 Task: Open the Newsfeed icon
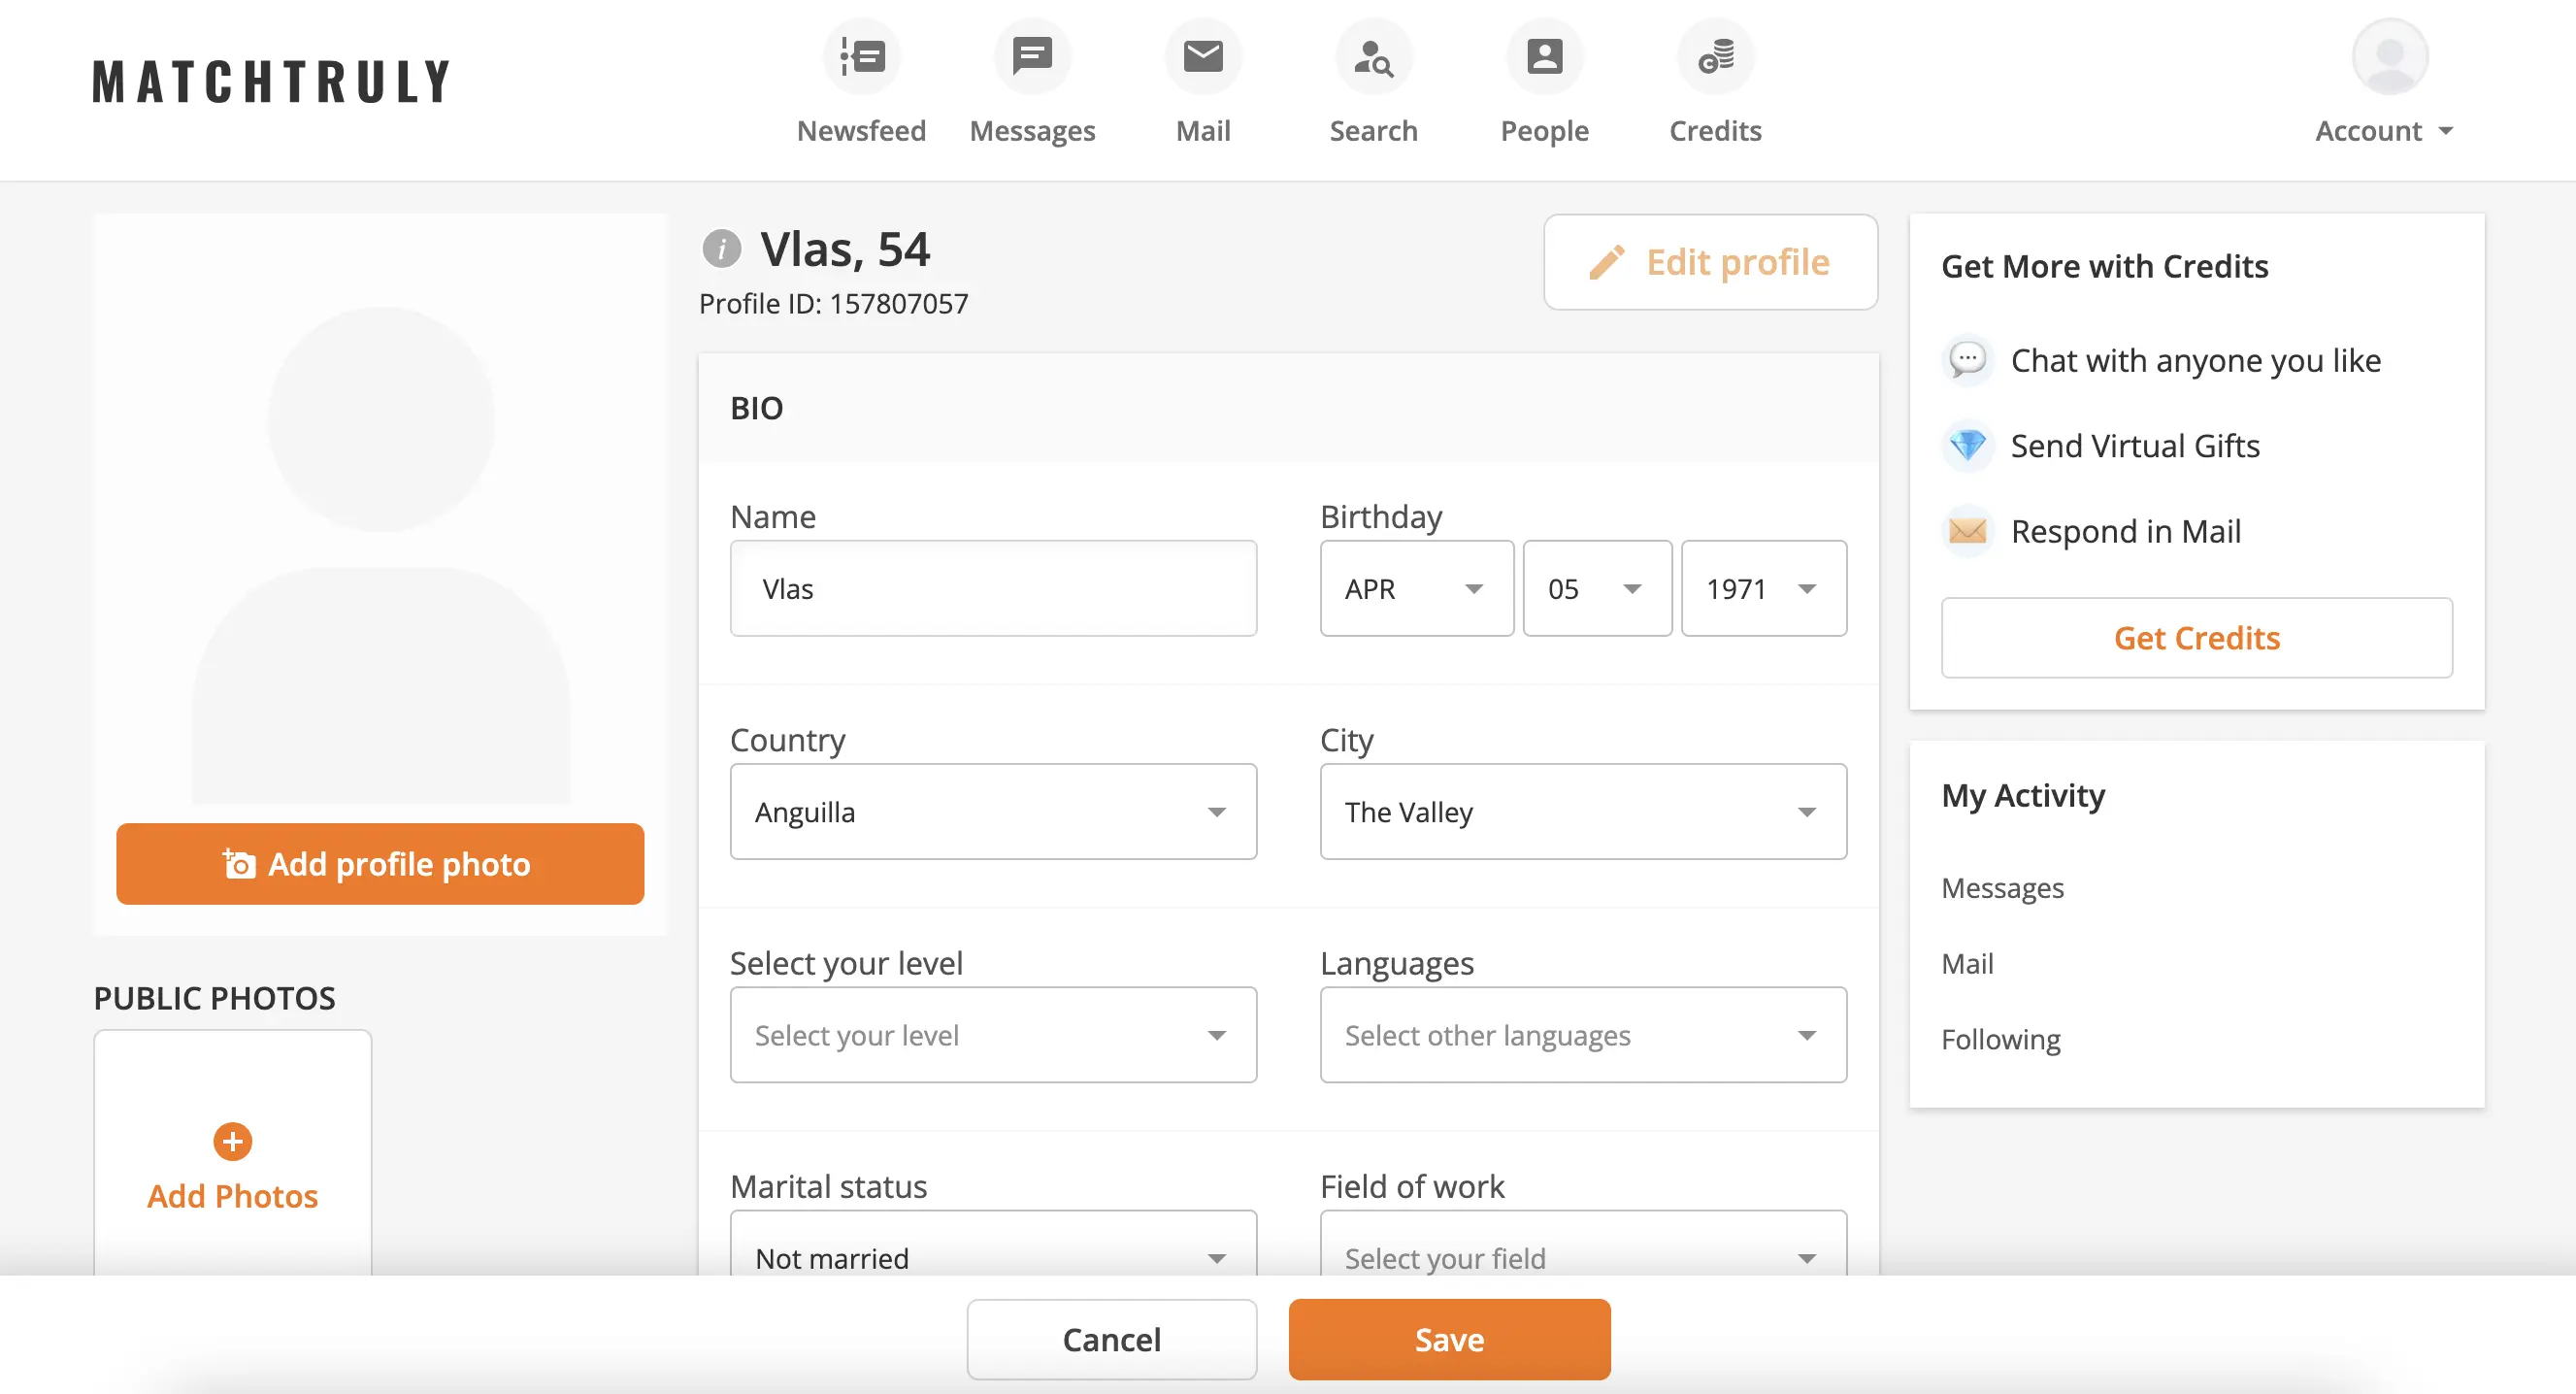point(861,57)
